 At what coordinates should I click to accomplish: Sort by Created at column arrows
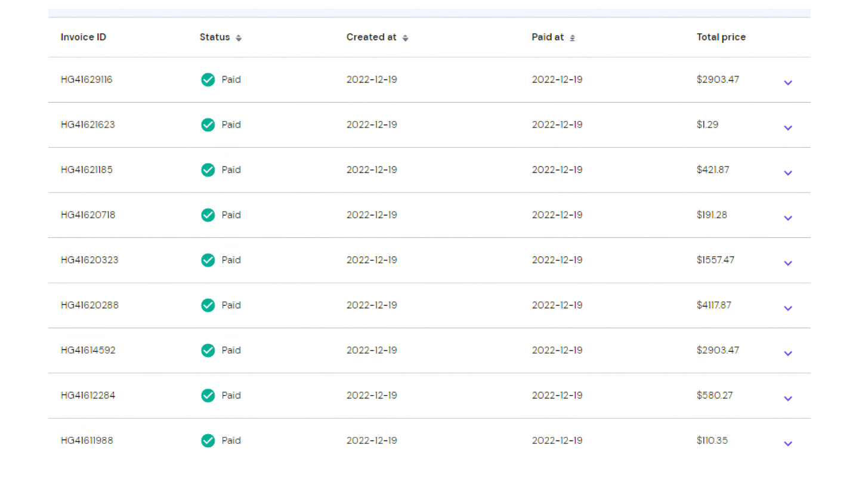(405, 38)
